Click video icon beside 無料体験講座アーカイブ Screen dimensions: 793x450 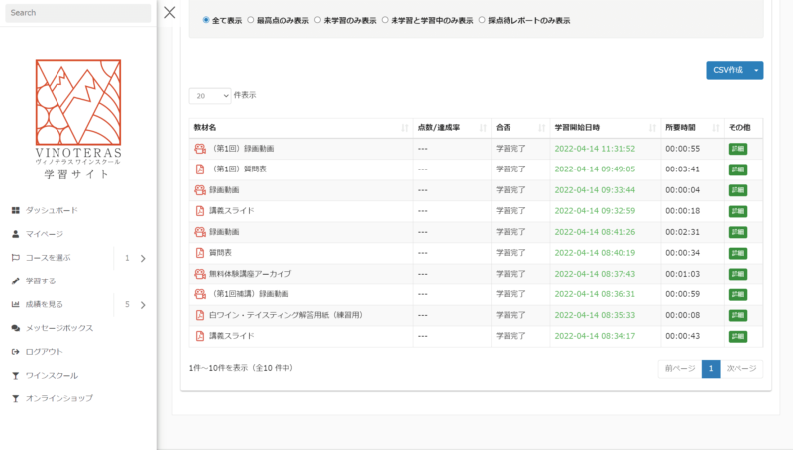point(199,273)
